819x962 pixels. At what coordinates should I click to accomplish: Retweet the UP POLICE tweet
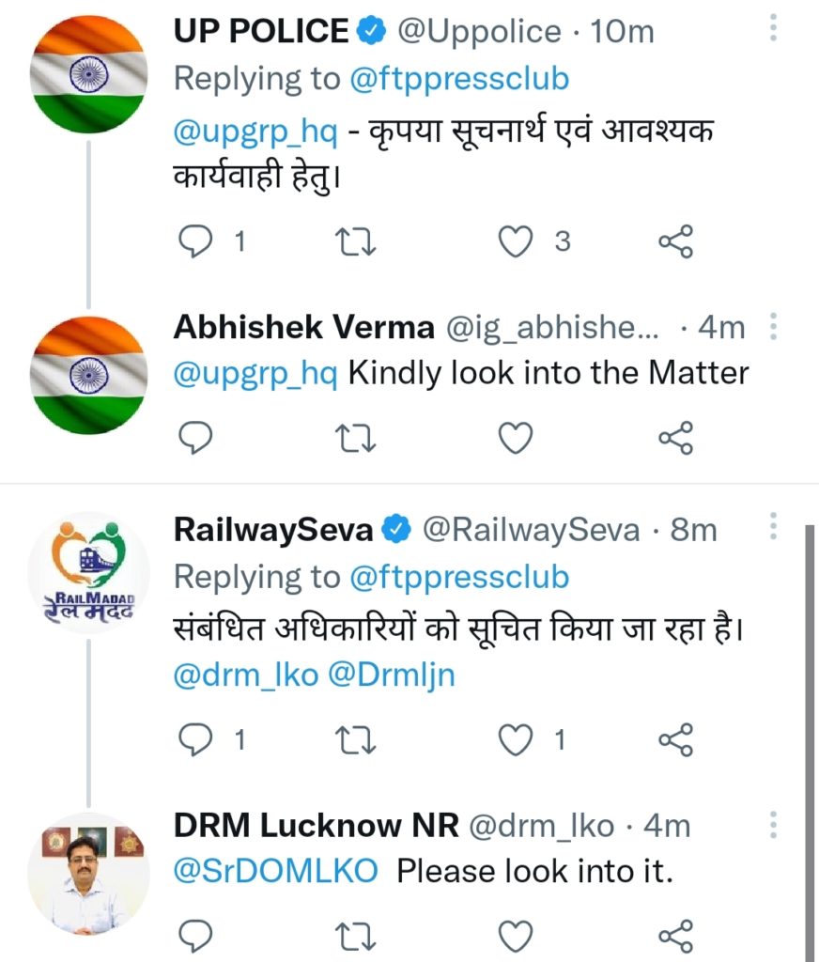click(x=356, y=242)
